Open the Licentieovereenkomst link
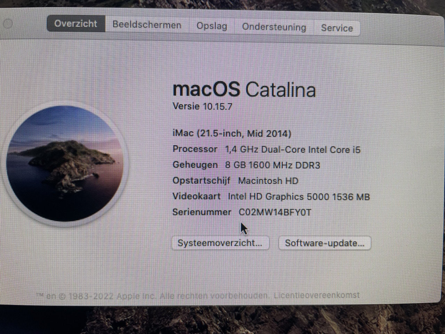The image size is (445, 334). [x=317, y=295]
